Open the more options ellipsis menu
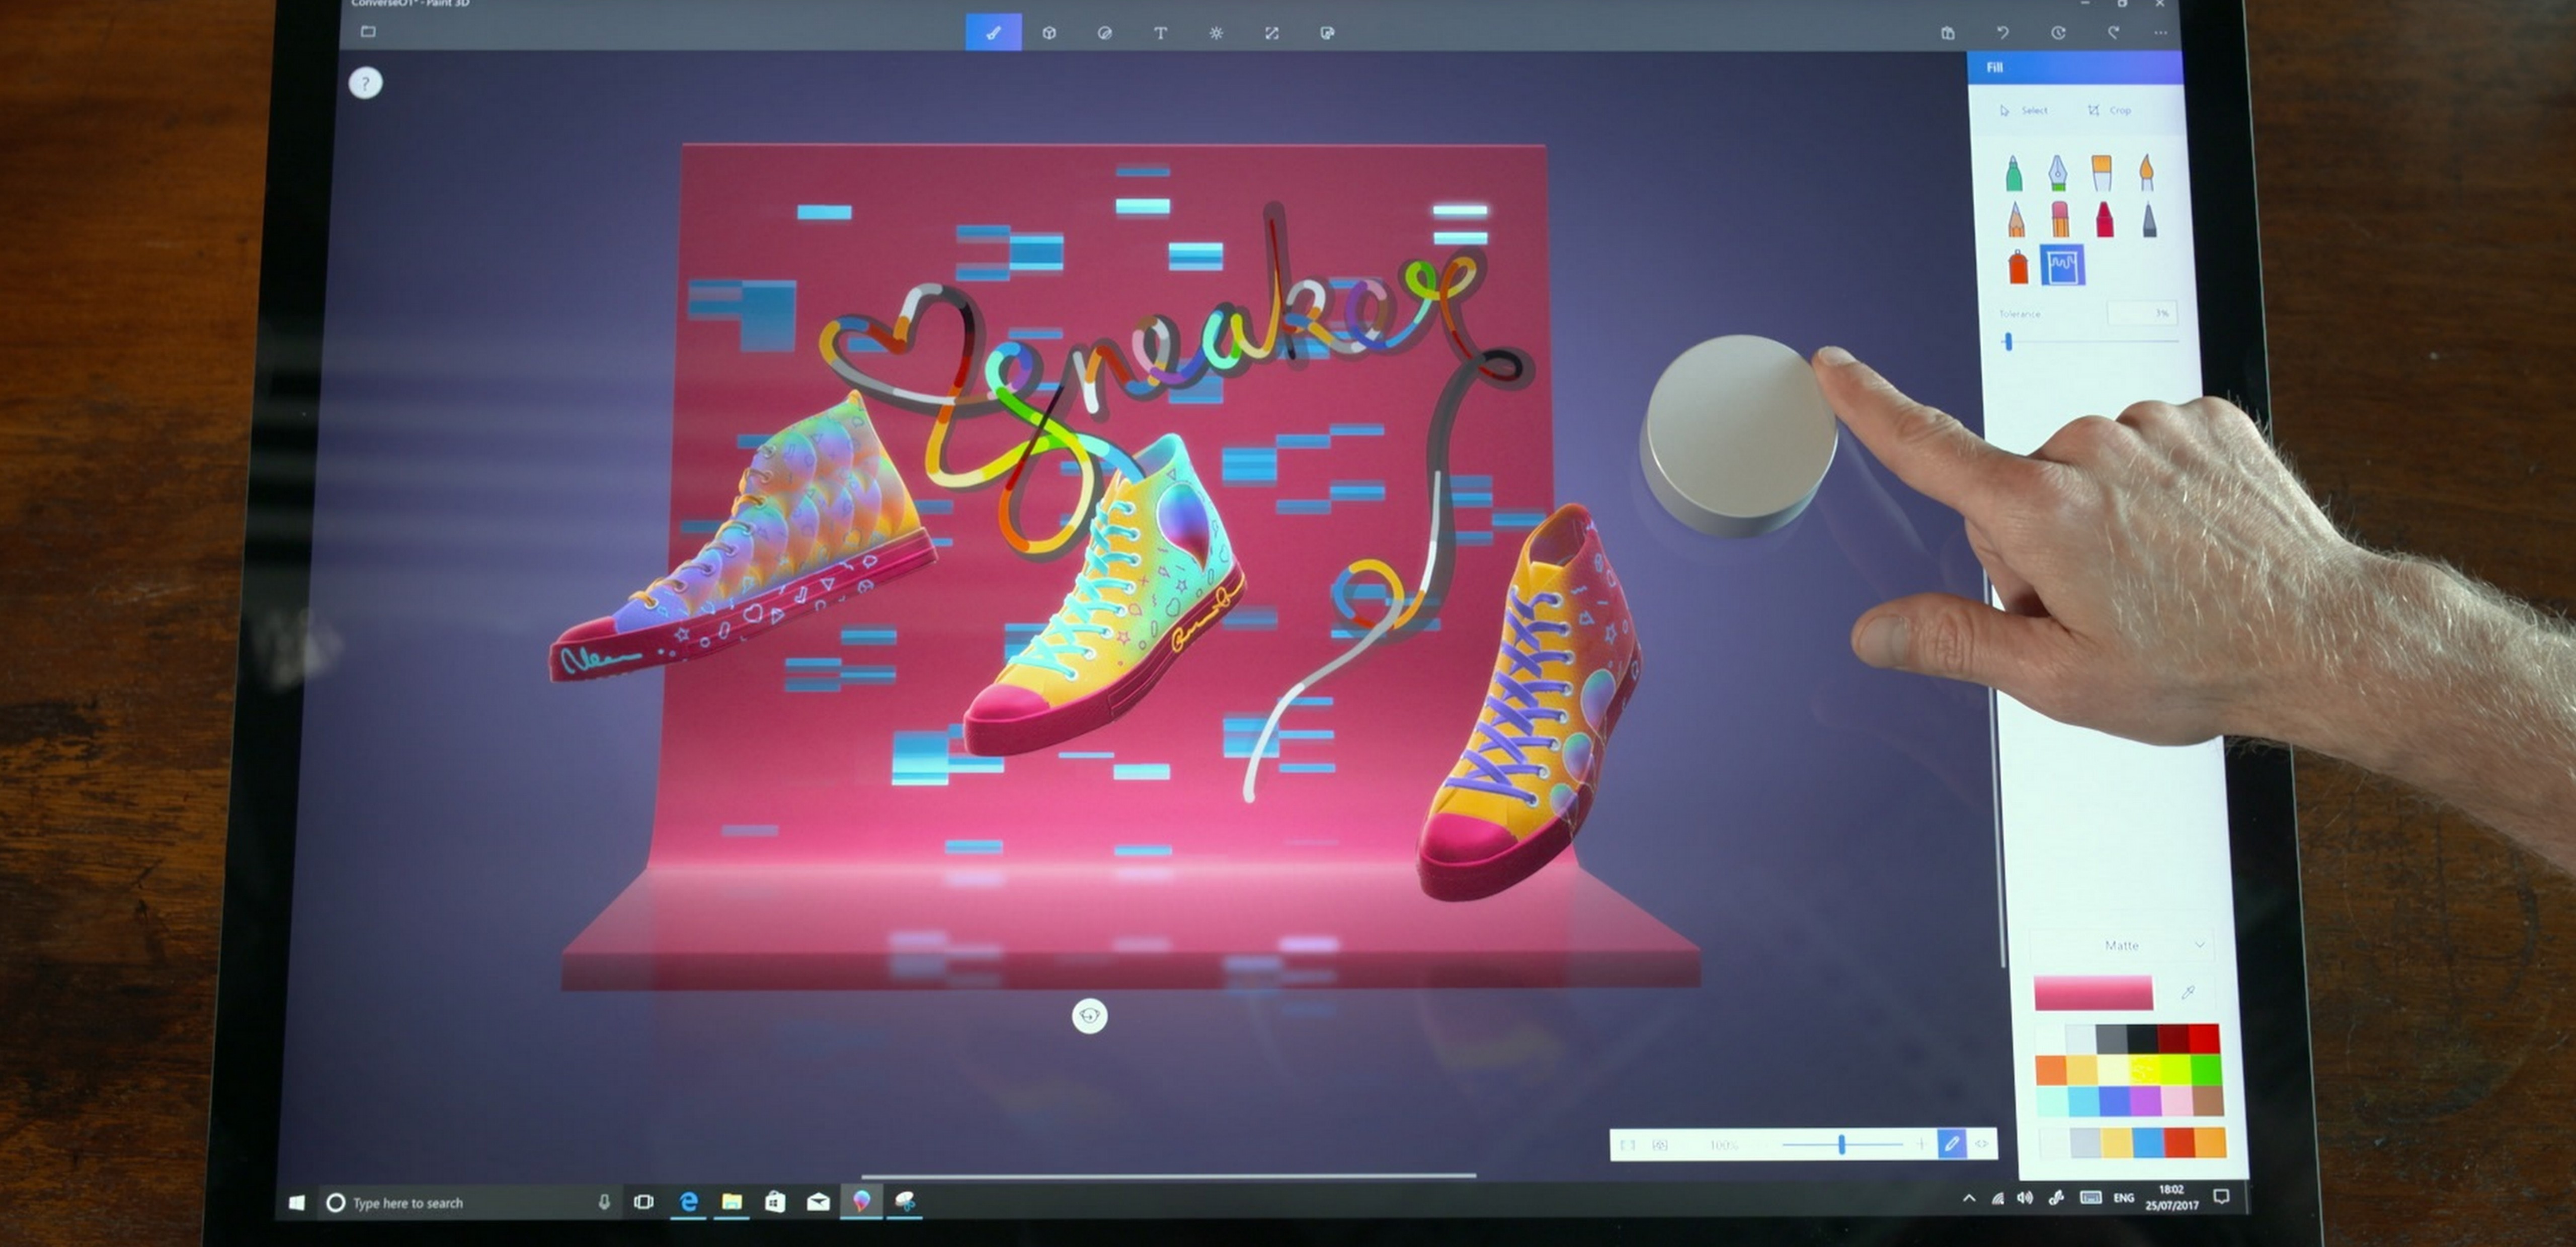The height and width of the screenshot is (1247, 2576). coord(2161,33)
